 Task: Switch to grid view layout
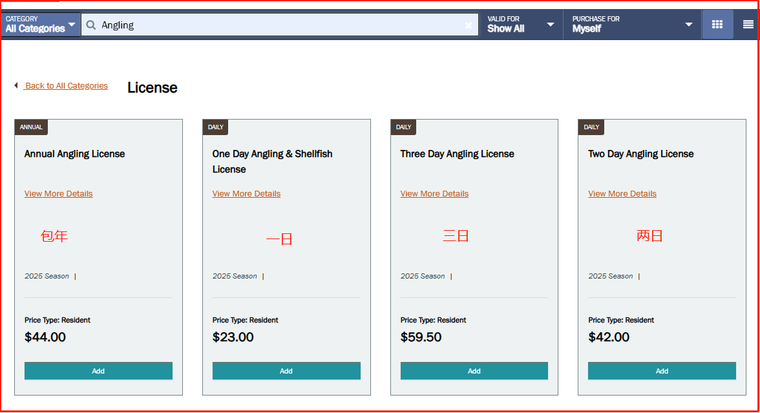coord(717,25)
